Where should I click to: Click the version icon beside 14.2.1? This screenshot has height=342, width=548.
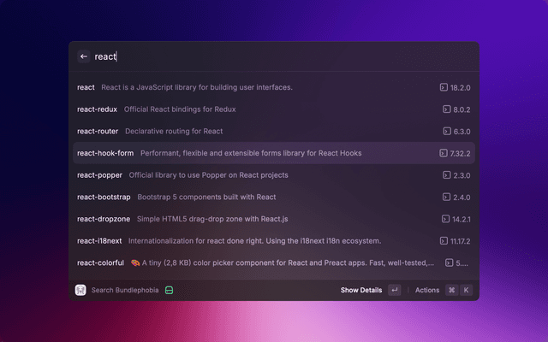pyautogui.click(x=444, y=219)
